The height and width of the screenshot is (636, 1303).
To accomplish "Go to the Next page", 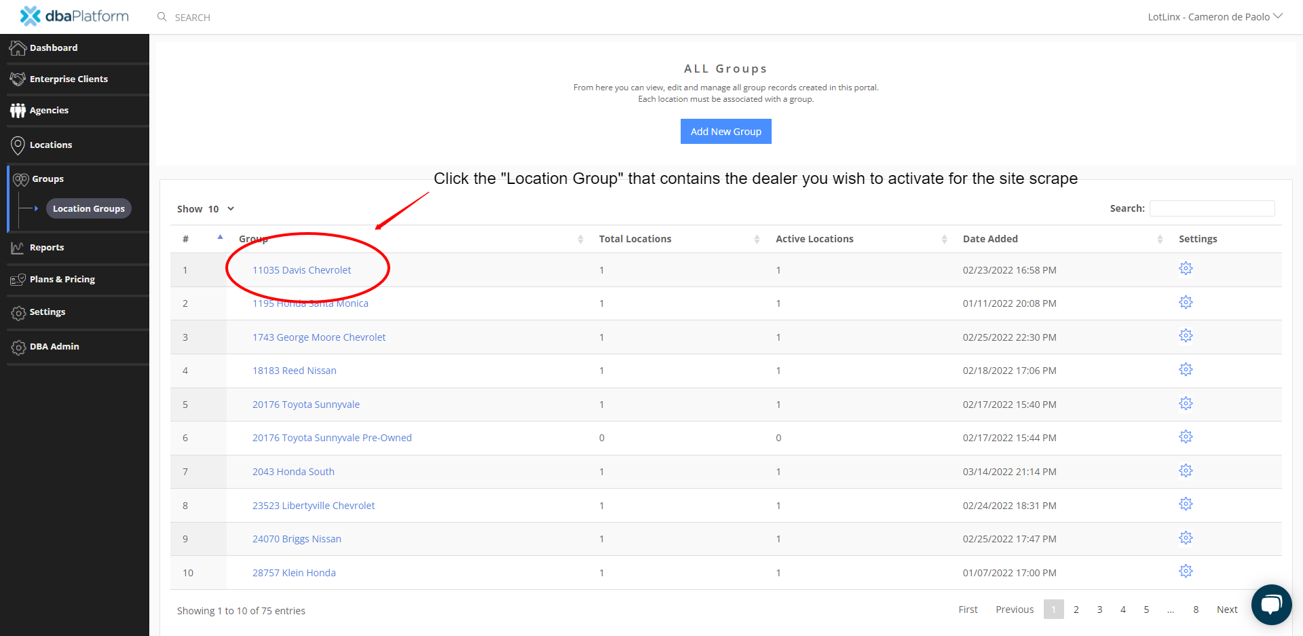I will point(1227,610).
